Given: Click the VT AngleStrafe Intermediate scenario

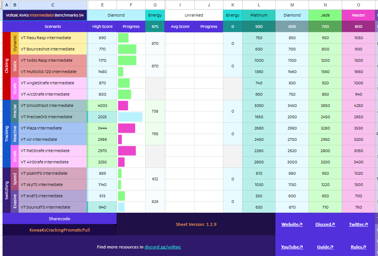Looking at the screenshot, I should coord(53,83).
